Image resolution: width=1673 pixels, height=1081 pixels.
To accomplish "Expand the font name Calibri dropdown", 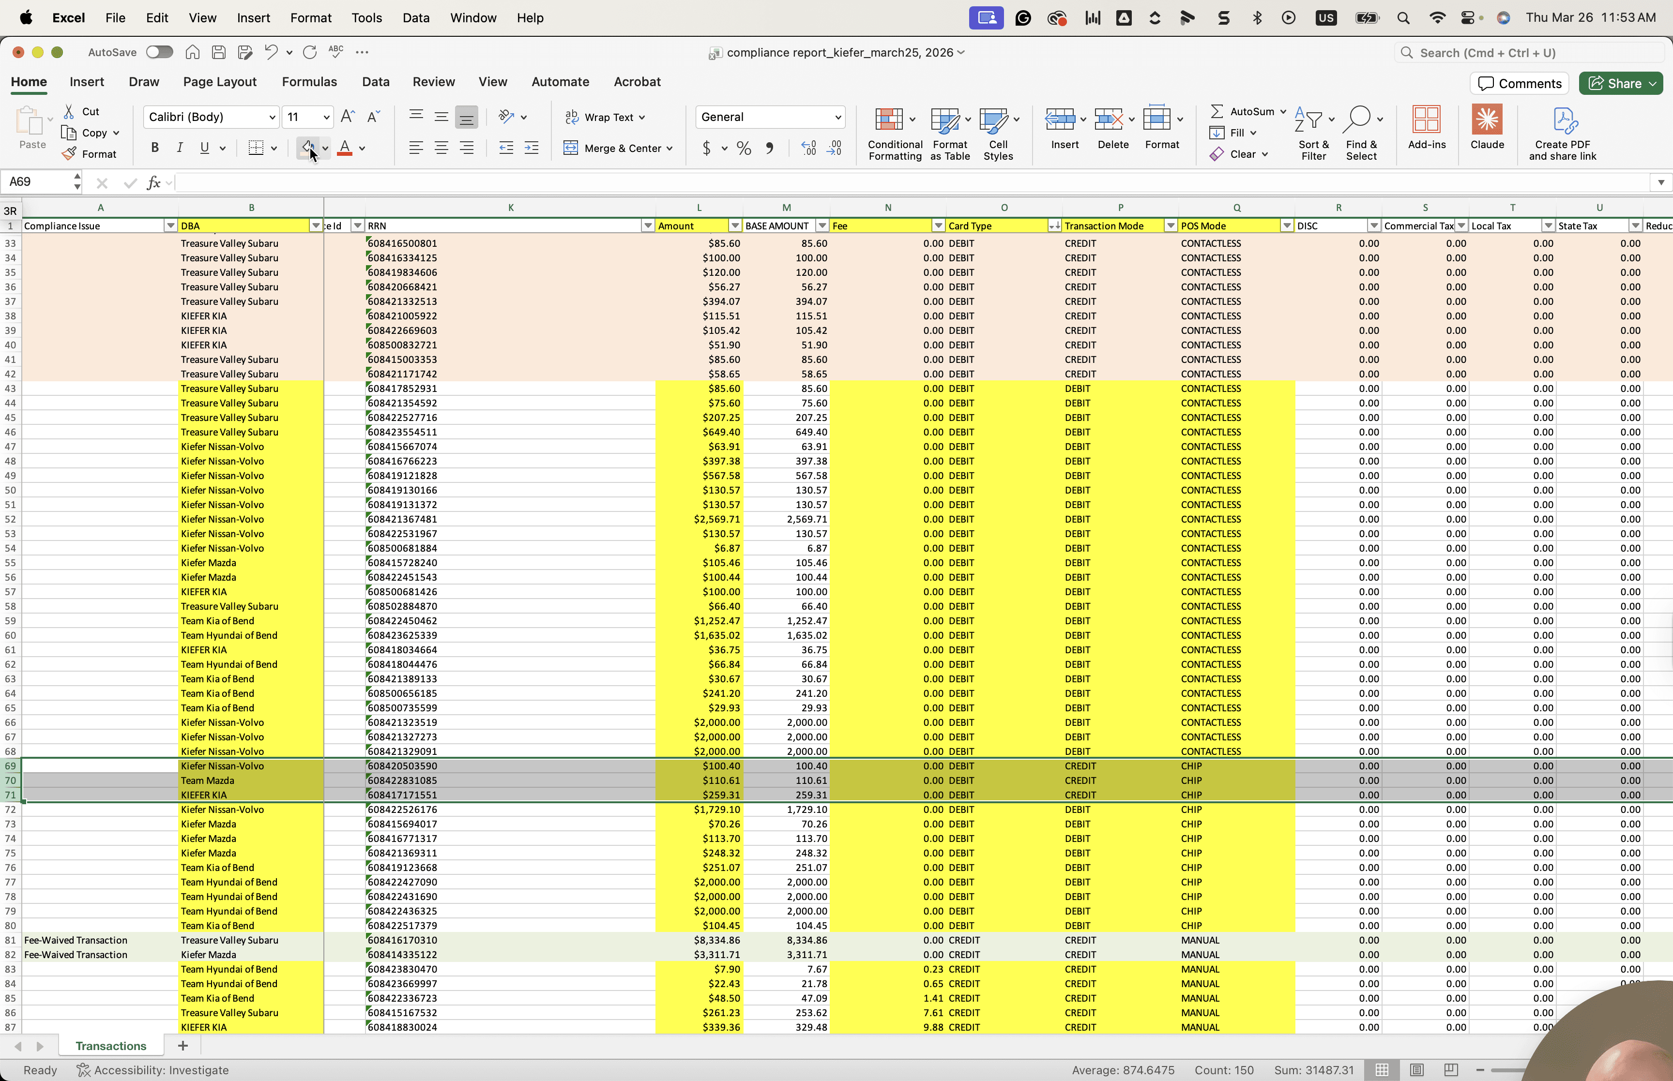I will point(273,117).
